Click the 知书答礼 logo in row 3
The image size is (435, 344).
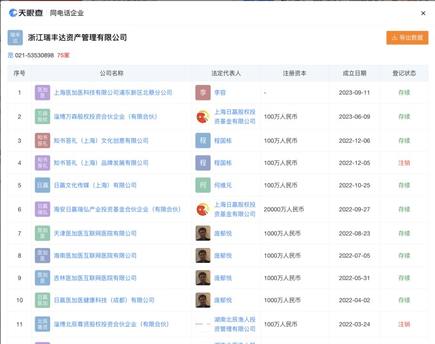pos(42,141)
